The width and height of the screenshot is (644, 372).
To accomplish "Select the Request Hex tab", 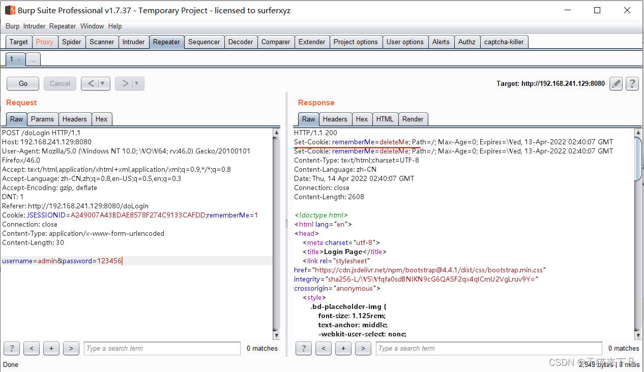I will pos(102,119).
